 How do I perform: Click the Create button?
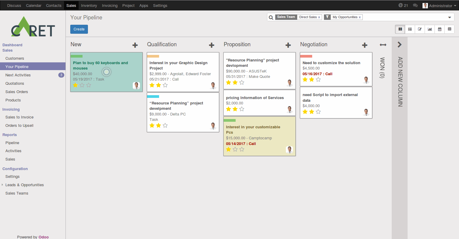(x=79, y=29)
